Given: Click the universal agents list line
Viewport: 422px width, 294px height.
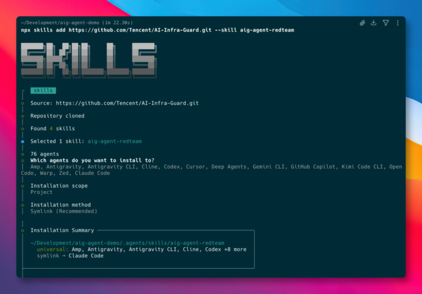Looking at the screenshot, I should (x=142, y=249).
